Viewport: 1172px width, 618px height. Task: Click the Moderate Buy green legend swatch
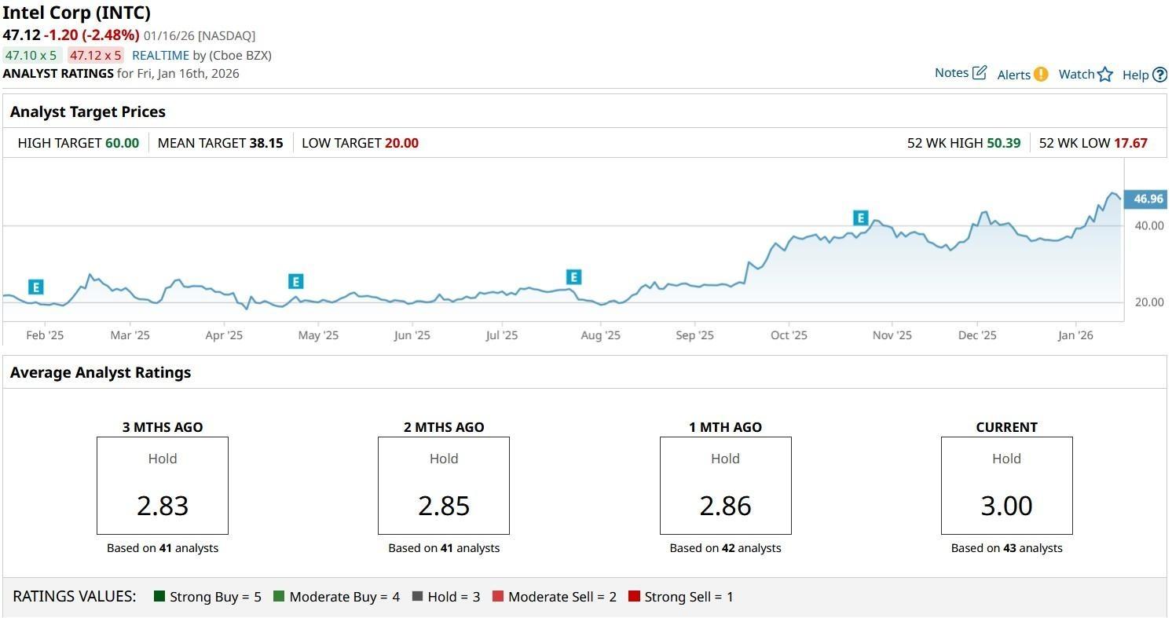click(x=279, y=597)
